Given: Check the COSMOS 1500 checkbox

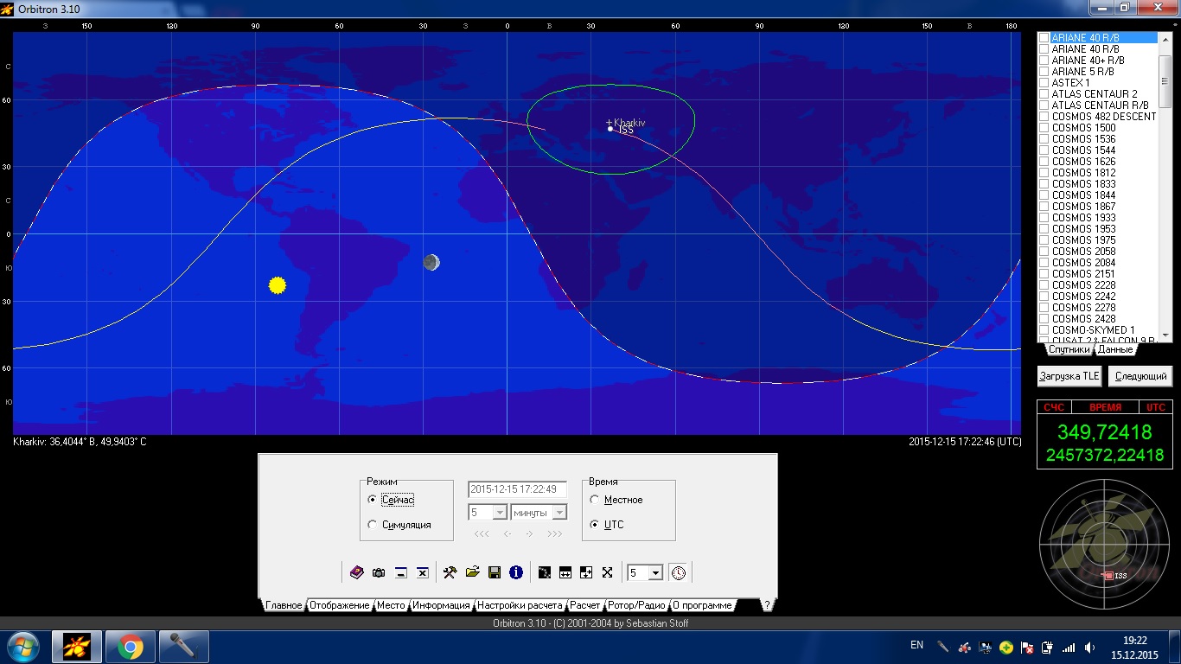Looking at the screenshot, I should pyautogui.click(x=1044, y=128).
